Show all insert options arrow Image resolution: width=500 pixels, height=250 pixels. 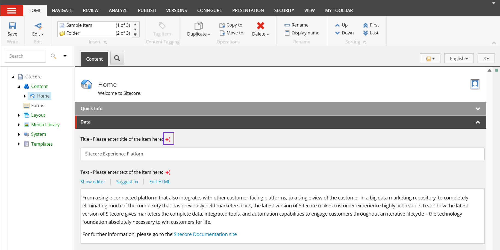[x=135, y=35]
